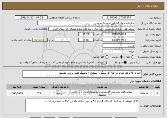Click the province field فارس
167x118 pixels.
coord(119,46)
